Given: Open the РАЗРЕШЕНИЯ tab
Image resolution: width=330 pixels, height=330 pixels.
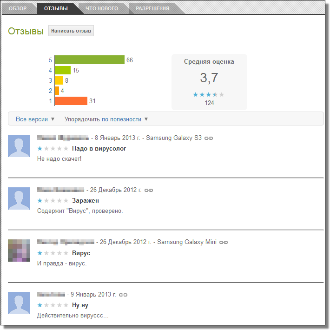Looking at the screenshot, I should tap(152, 8).
